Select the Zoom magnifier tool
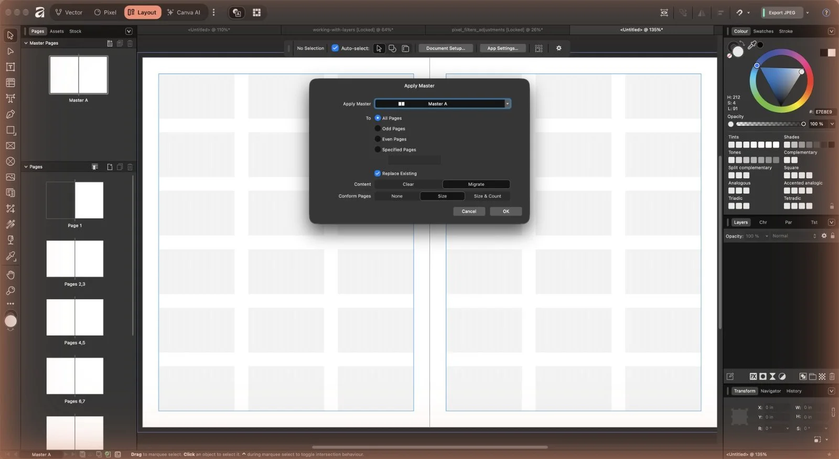This screenshot has height=459, width=839. [10, 291]
